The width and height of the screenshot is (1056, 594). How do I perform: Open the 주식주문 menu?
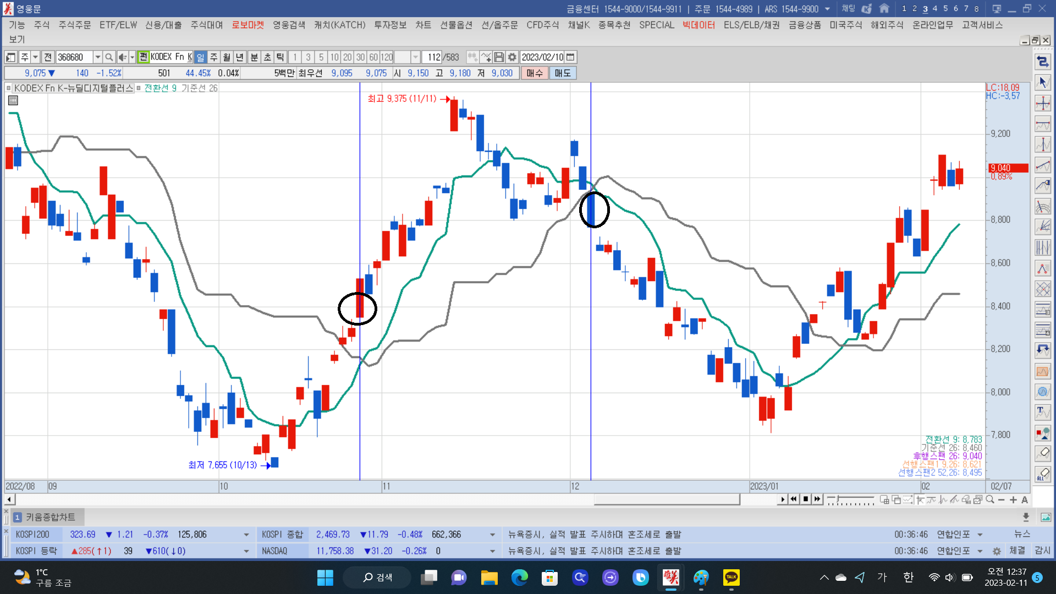coord(74,25)
